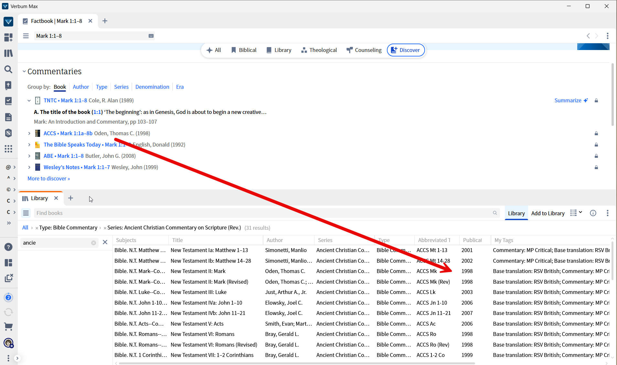
Task: Group commentaries by Era
Action: point(180,87)
